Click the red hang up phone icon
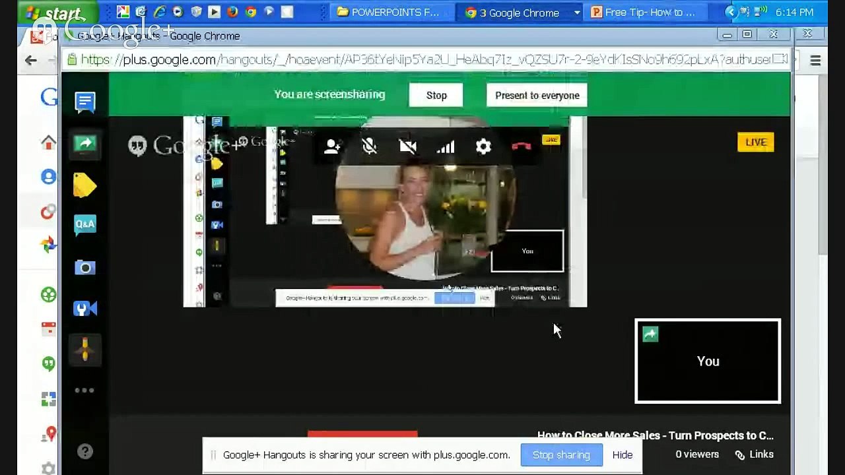 click(x=521, y=146)
